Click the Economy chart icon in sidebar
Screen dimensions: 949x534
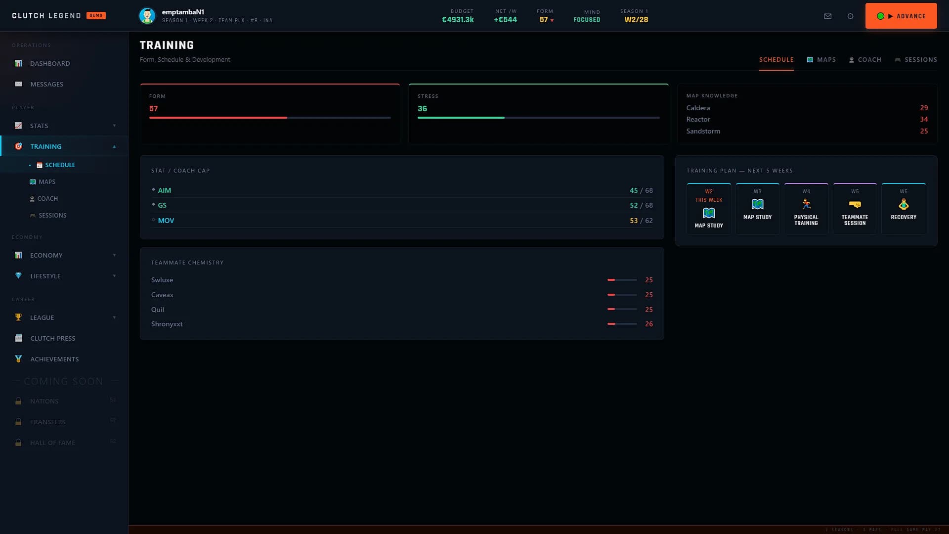[18, 255]
